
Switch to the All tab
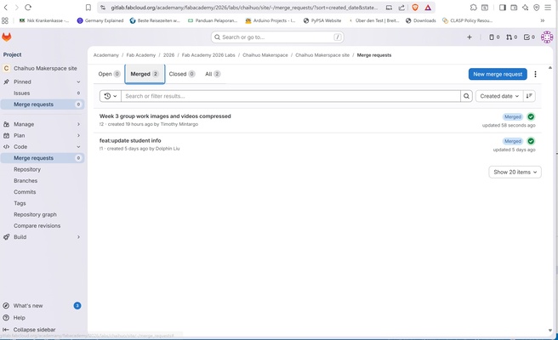[213, 74]
